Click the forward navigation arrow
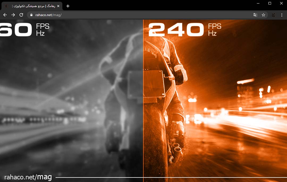This screenshot has height=182, width=287. pos(13,15)
